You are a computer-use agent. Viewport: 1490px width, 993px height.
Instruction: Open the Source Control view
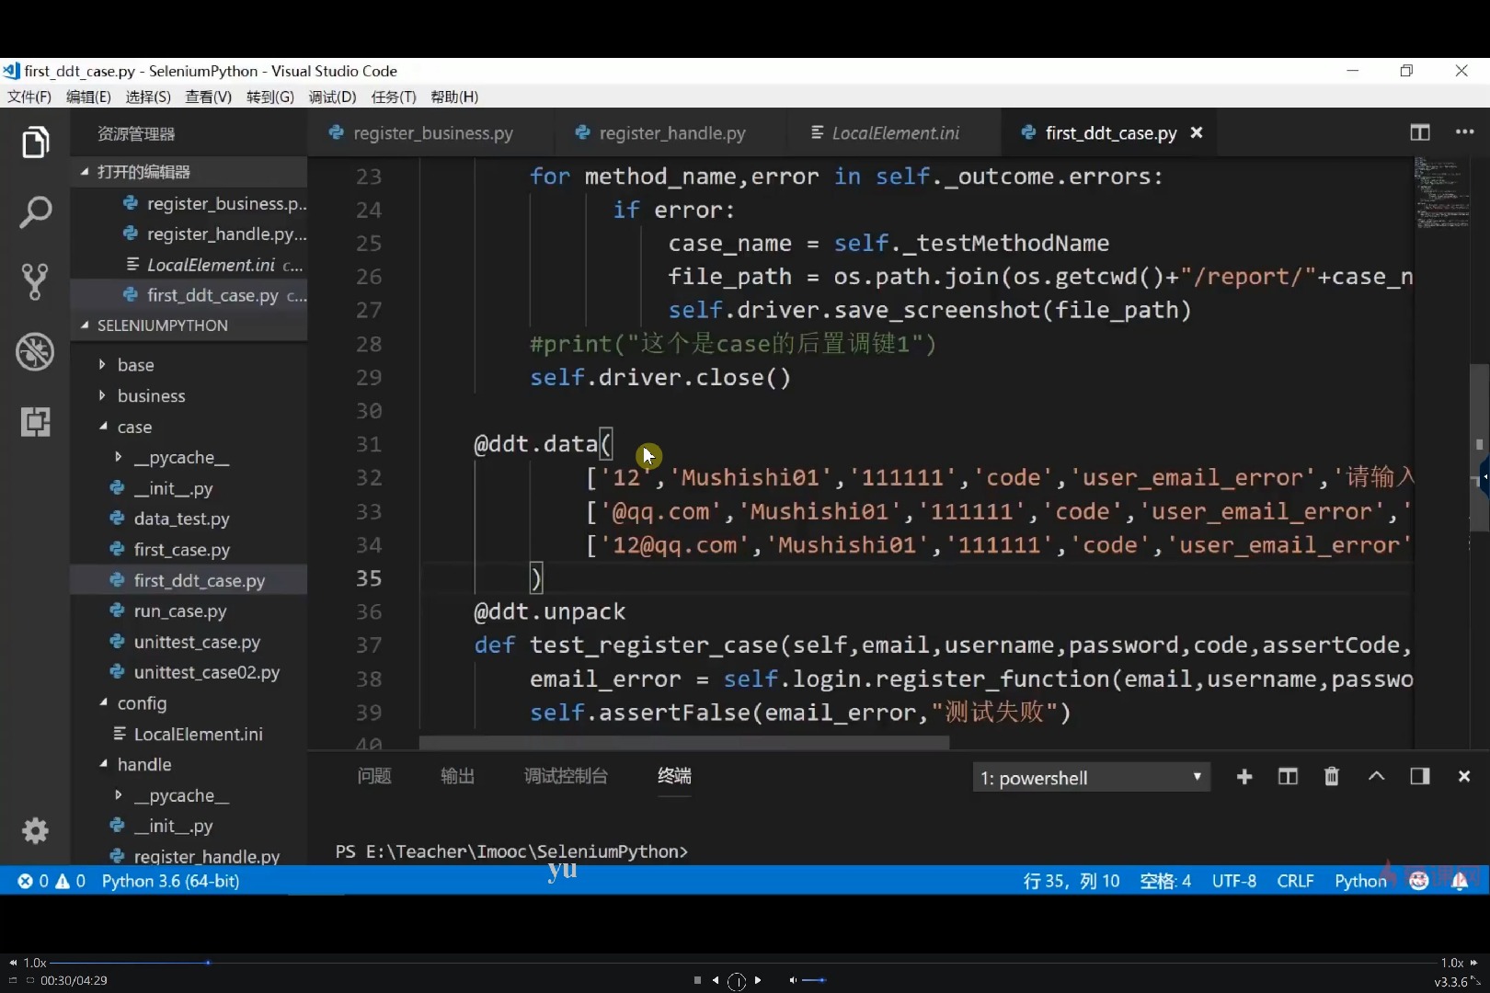tap(35, 282)
